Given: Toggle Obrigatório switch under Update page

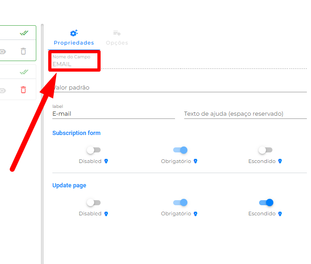Looking at the screenshot, I should coord(181,202).
